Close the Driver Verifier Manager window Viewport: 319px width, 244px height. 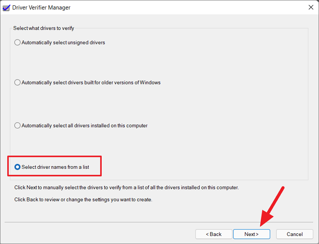pos(311,7)
